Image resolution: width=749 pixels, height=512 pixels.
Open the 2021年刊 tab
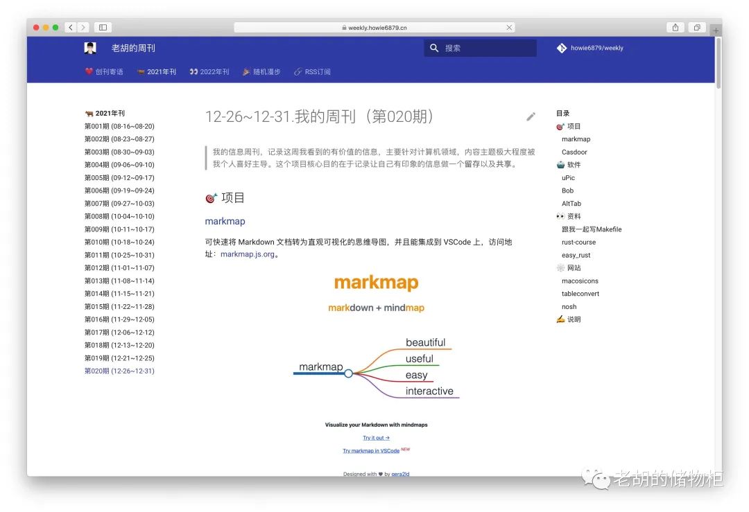pos(157,71)
